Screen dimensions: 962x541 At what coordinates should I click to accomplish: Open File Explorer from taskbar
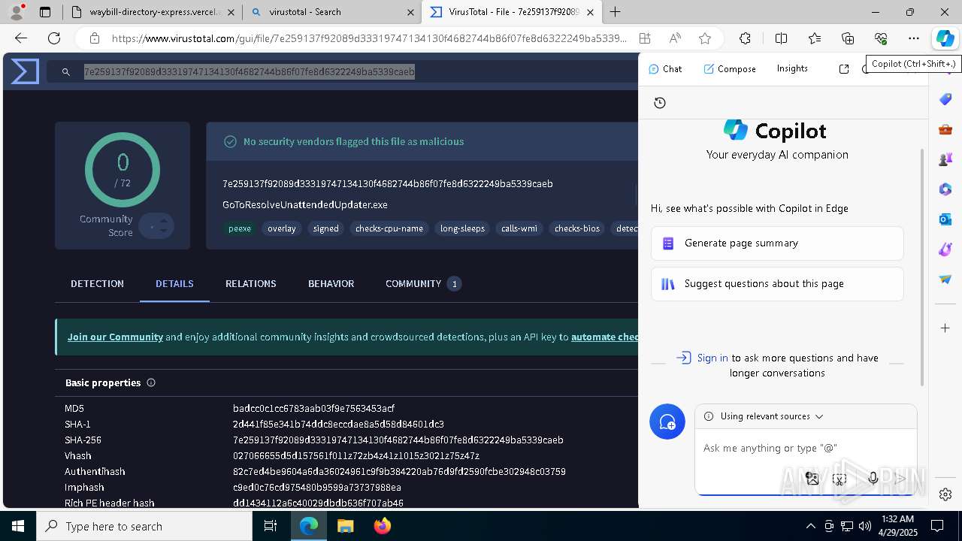pos(345,526)
